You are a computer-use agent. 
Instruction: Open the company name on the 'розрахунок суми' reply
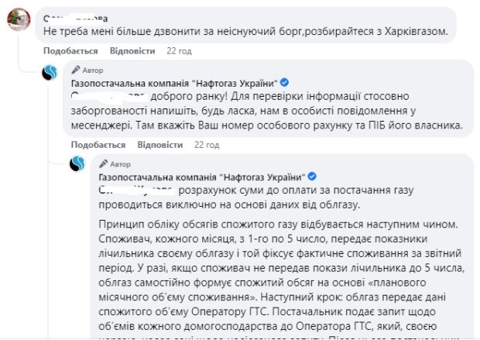pos(201,177)
